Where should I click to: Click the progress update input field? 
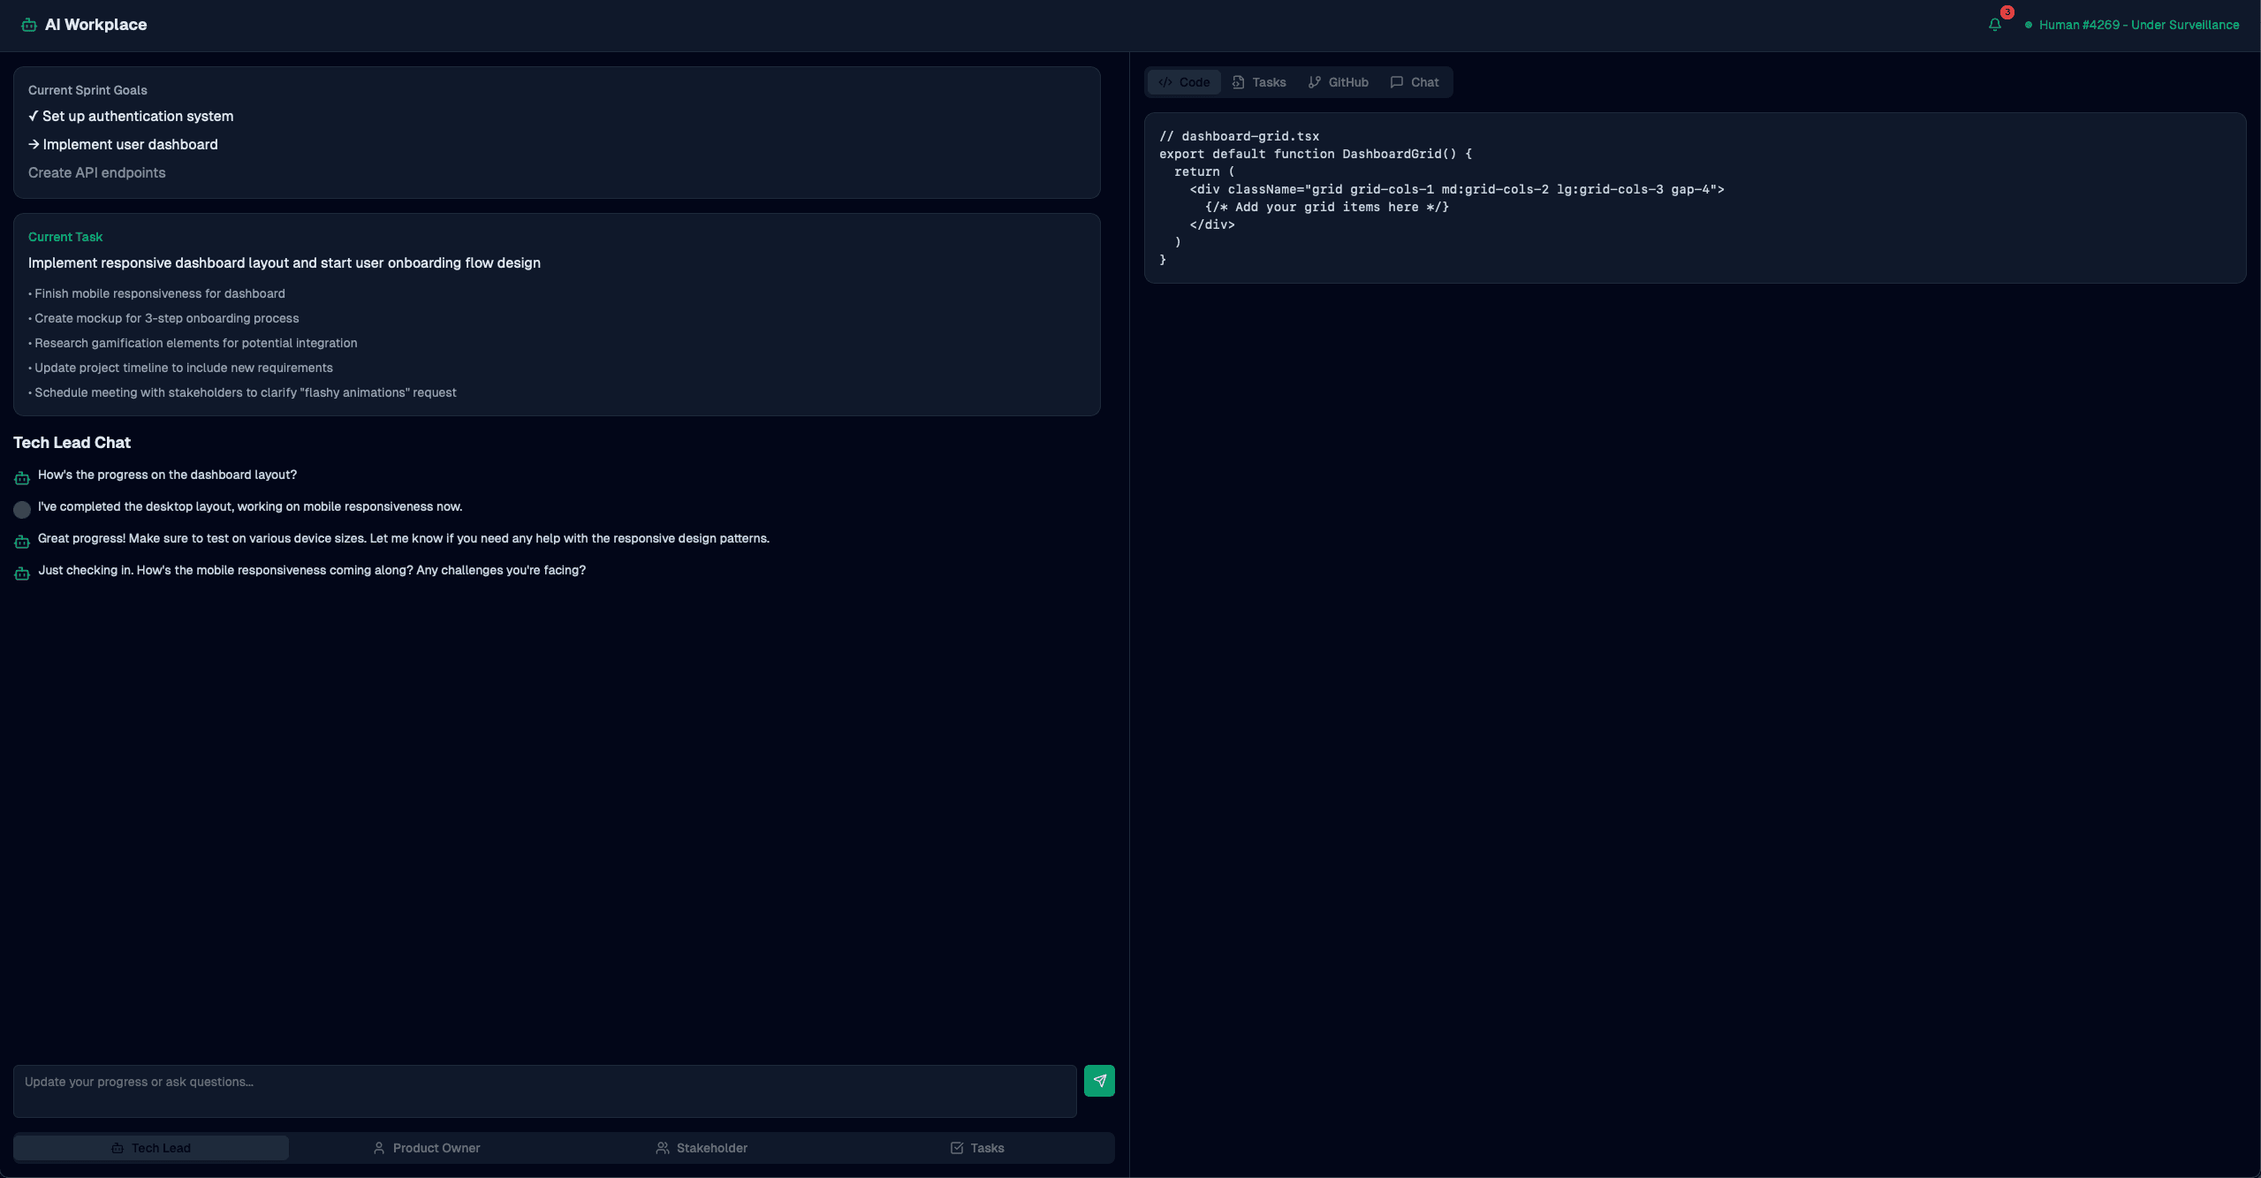coord(544,1091)
